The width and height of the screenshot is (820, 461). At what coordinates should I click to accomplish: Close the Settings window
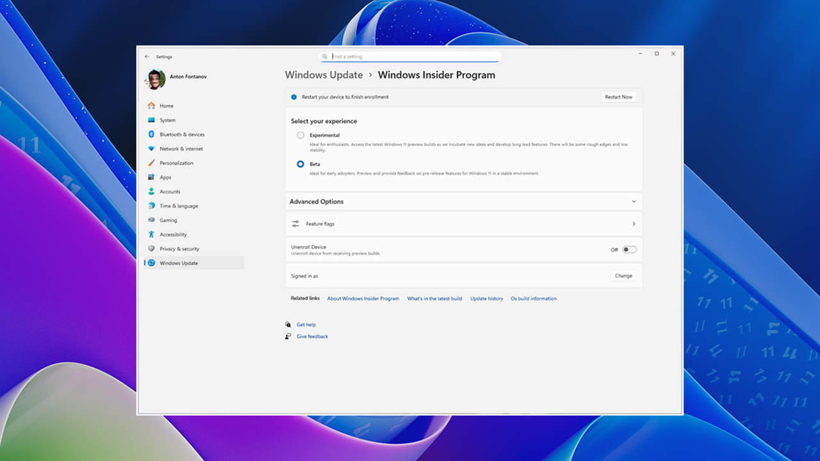point(673,54)
